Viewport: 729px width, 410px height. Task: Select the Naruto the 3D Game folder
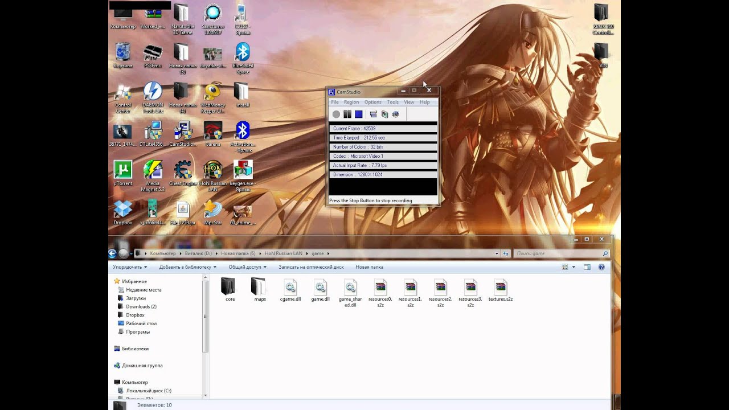[183, 19]
